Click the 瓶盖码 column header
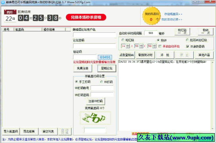 28,30
